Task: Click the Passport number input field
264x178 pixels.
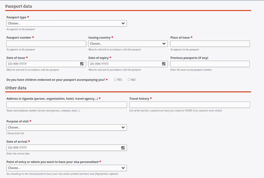Action: pos(46,44)
